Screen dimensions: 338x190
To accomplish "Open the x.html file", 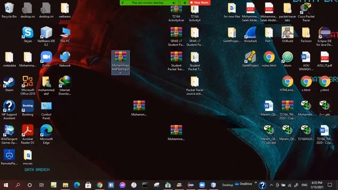I will click(306, 83).
